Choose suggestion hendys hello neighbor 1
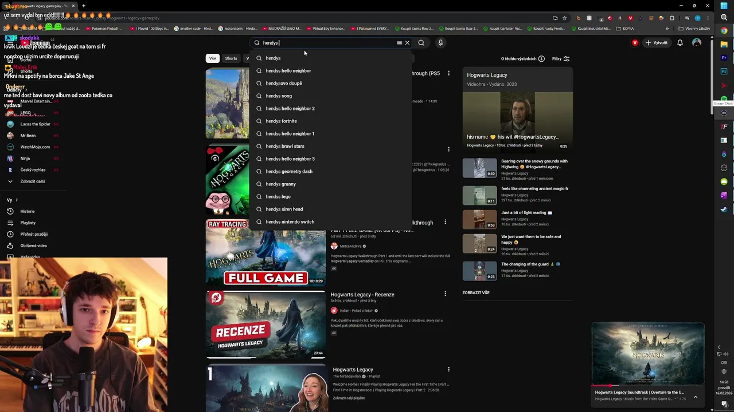The height and width of the screenshot is (412, 734). pos(330,134)
